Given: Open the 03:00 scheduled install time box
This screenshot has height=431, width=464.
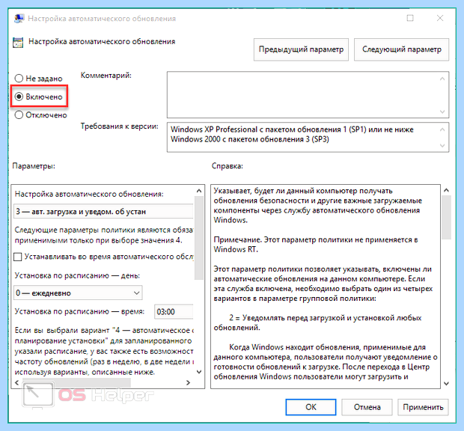Looking at the screenshot, I should click(174, 312).
